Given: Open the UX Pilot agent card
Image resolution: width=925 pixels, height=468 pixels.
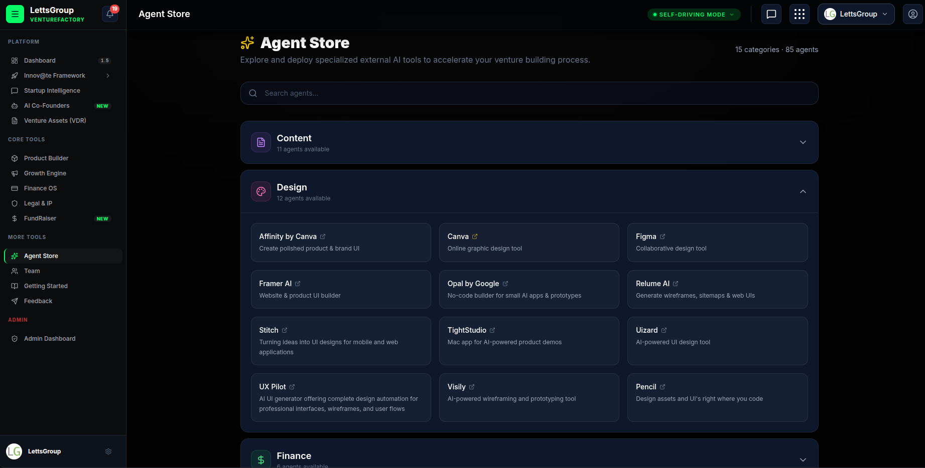Looking at the screenshot, I should (341, 397).
